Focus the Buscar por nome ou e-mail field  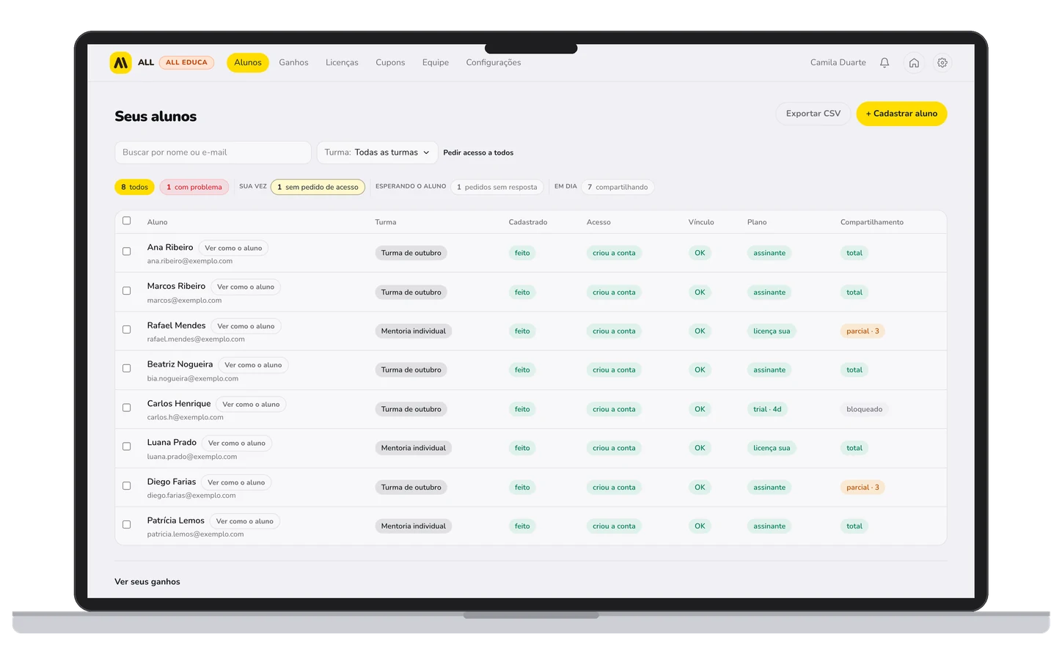point(213,152)
